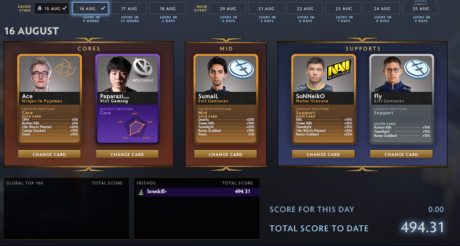The image size is (460, 246).
Task: Change the SoNNeikO support card
Action: (323, 154)
